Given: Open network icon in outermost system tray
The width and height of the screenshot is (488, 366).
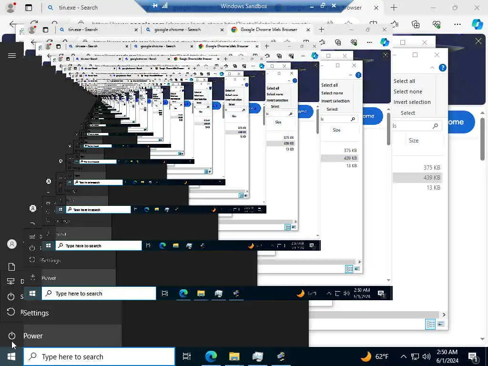Looking at the screenshot, I should pos(415,356).
